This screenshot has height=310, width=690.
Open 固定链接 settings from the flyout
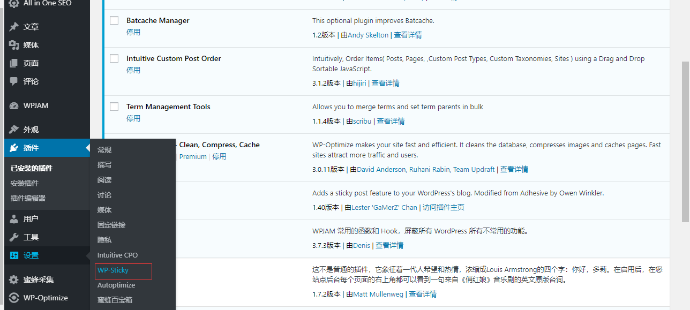point(111,225)
